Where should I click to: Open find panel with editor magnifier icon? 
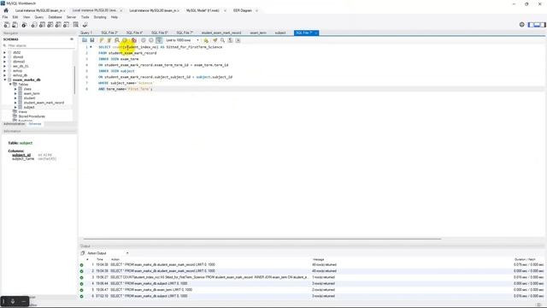[222, 40]
